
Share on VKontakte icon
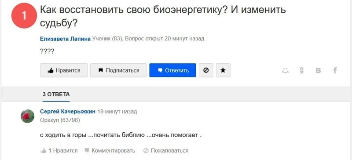[318, 70]
